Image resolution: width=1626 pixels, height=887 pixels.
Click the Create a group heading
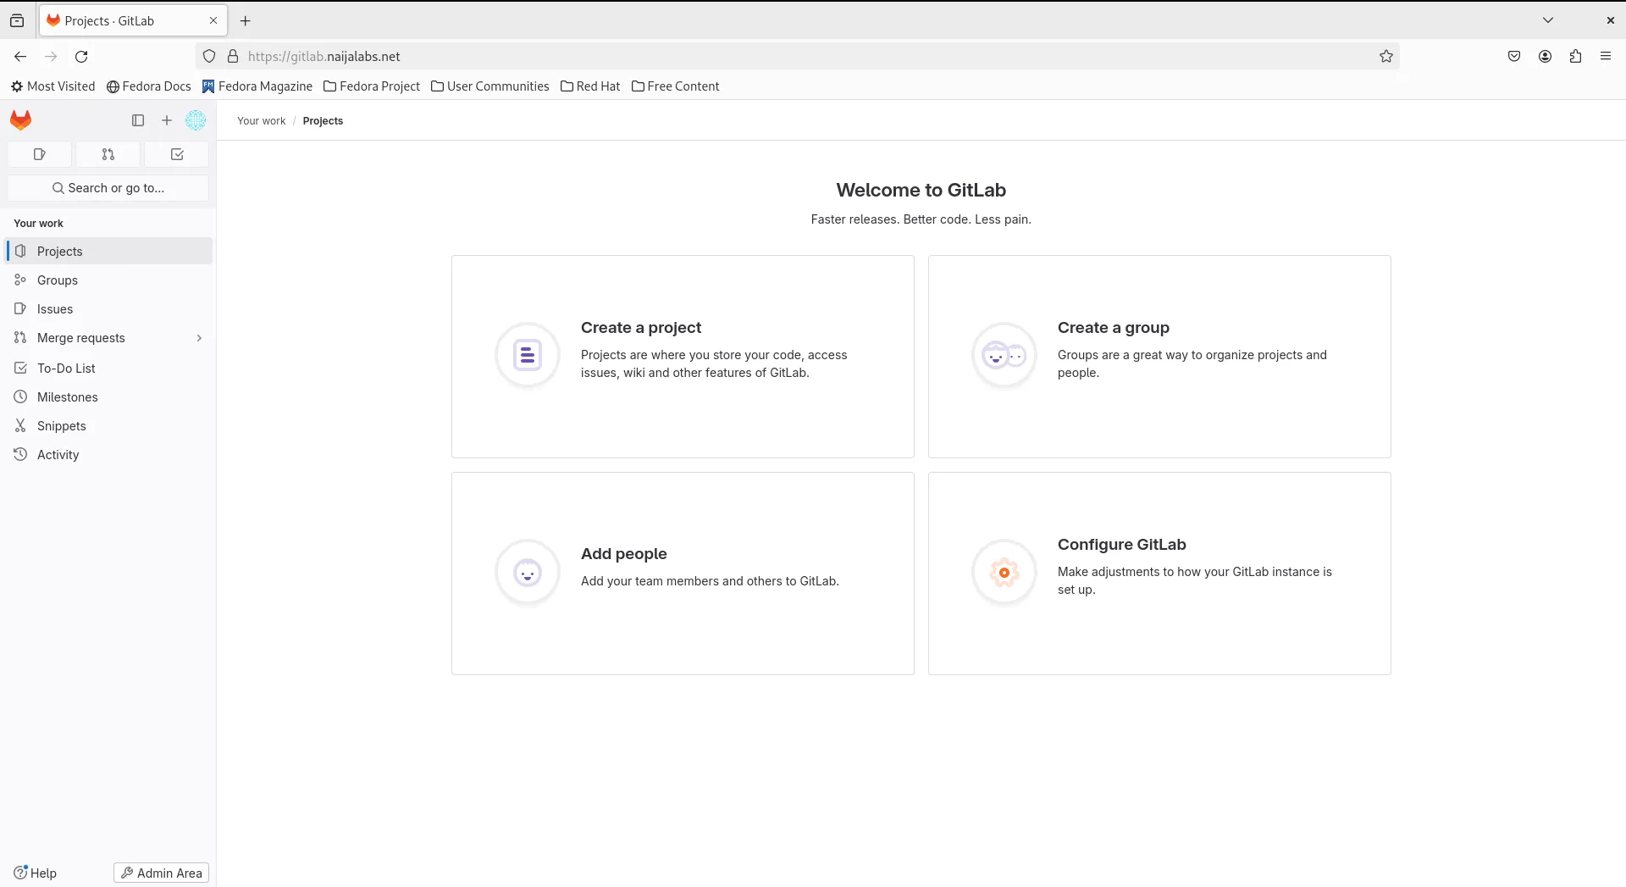click(x=1113, y=328)
